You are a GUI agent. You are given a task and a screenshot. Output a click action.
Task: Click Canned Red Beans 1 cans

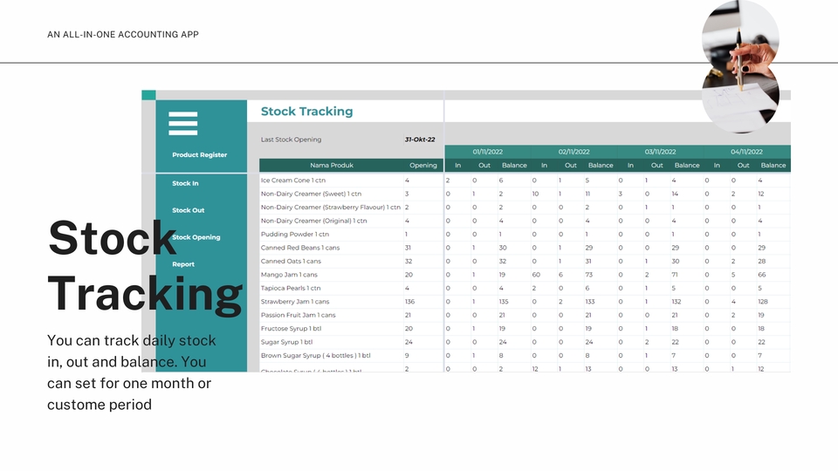pos(299,248)
